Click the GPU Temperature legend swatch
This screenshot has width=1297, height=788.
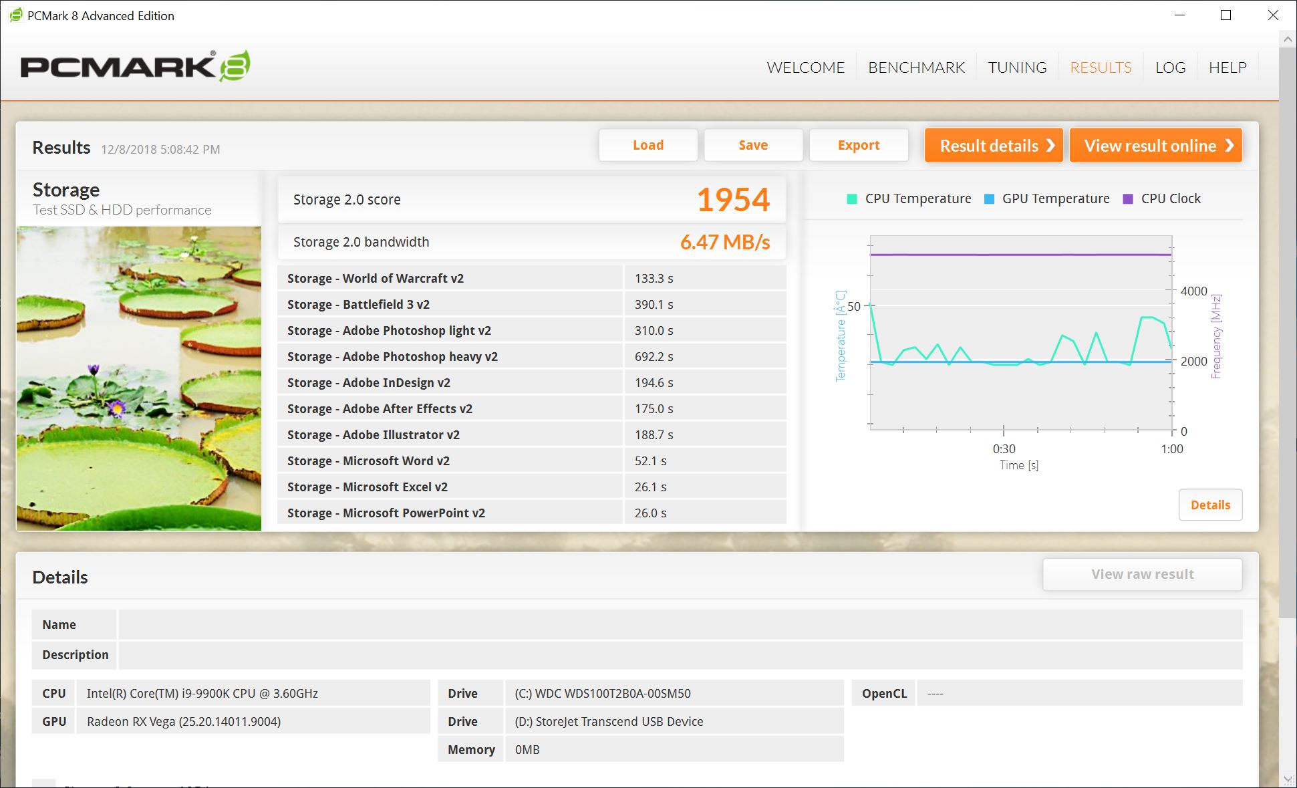[990, 199]
